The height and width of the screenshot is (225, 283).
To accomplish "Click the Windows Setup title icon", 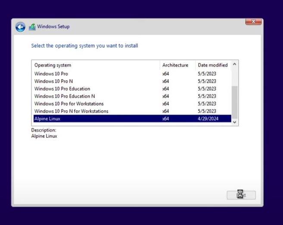I will click(x=32, y=27).
